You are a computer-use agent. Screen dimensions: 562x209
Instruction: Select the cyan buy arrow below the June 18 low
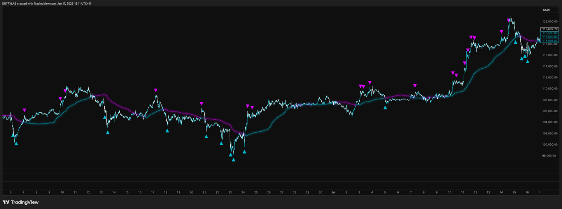pos(167,131)
